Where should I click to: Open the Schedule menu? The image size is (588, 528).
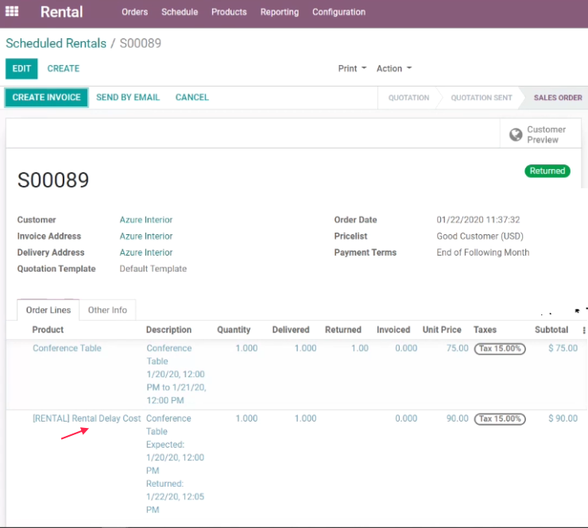coord(180,12)
